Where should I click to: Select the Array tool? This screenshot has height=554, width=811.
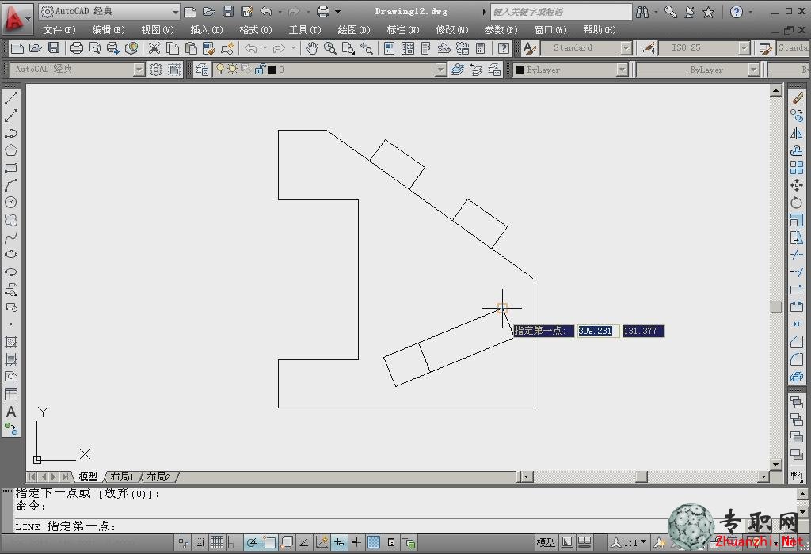click(797, 168)
